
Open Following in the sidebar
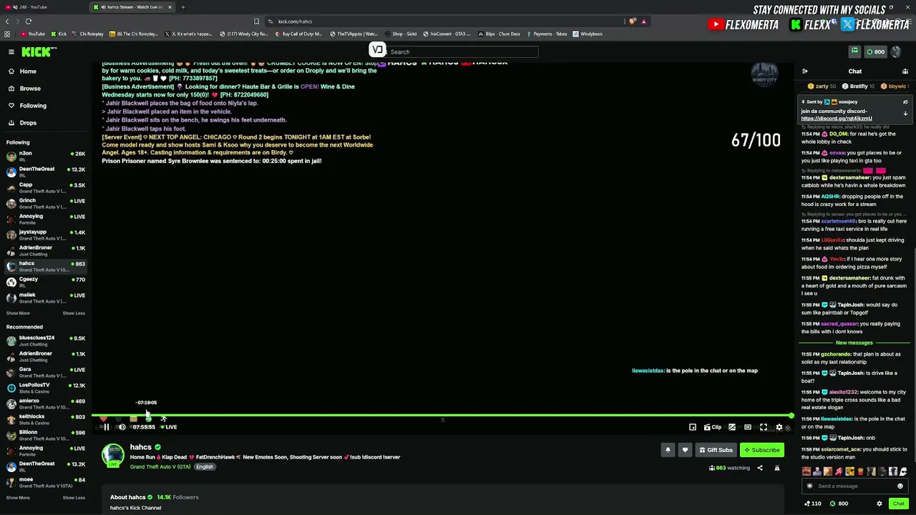tap(33, 106)
